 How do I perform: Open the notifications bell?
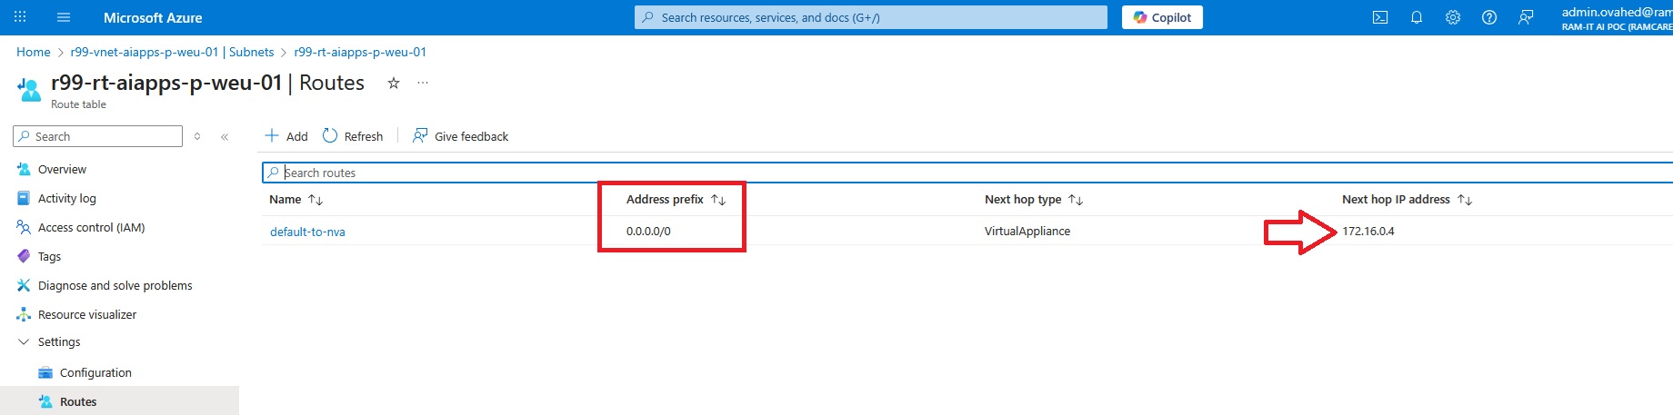(1417, 17)
